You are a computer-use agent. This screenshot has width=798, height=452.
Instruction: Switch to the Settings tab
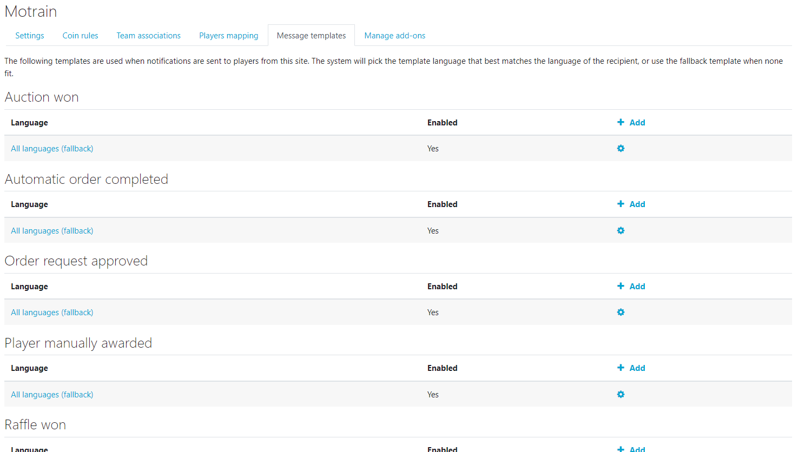(30, 36)
